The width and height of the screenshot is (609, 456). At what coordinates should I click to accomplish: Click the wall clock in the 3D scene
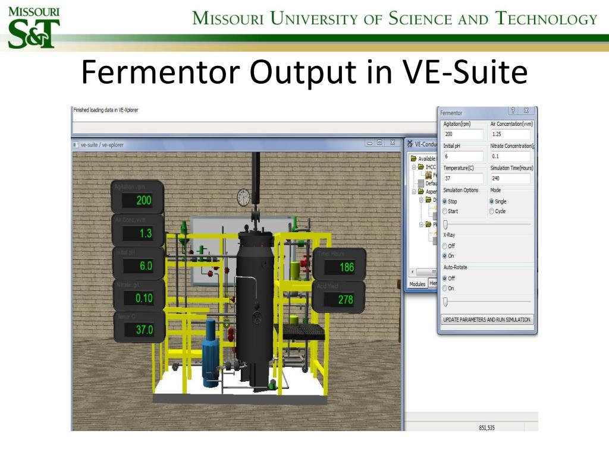tap(243, 197)
